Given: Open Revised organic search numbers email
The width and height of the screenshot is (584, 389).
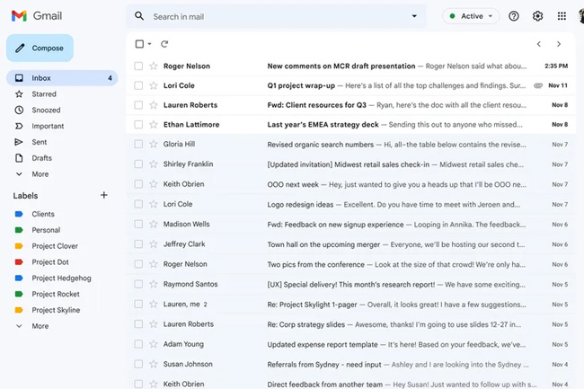Looking at the screenshot, I should coord(350,144).
